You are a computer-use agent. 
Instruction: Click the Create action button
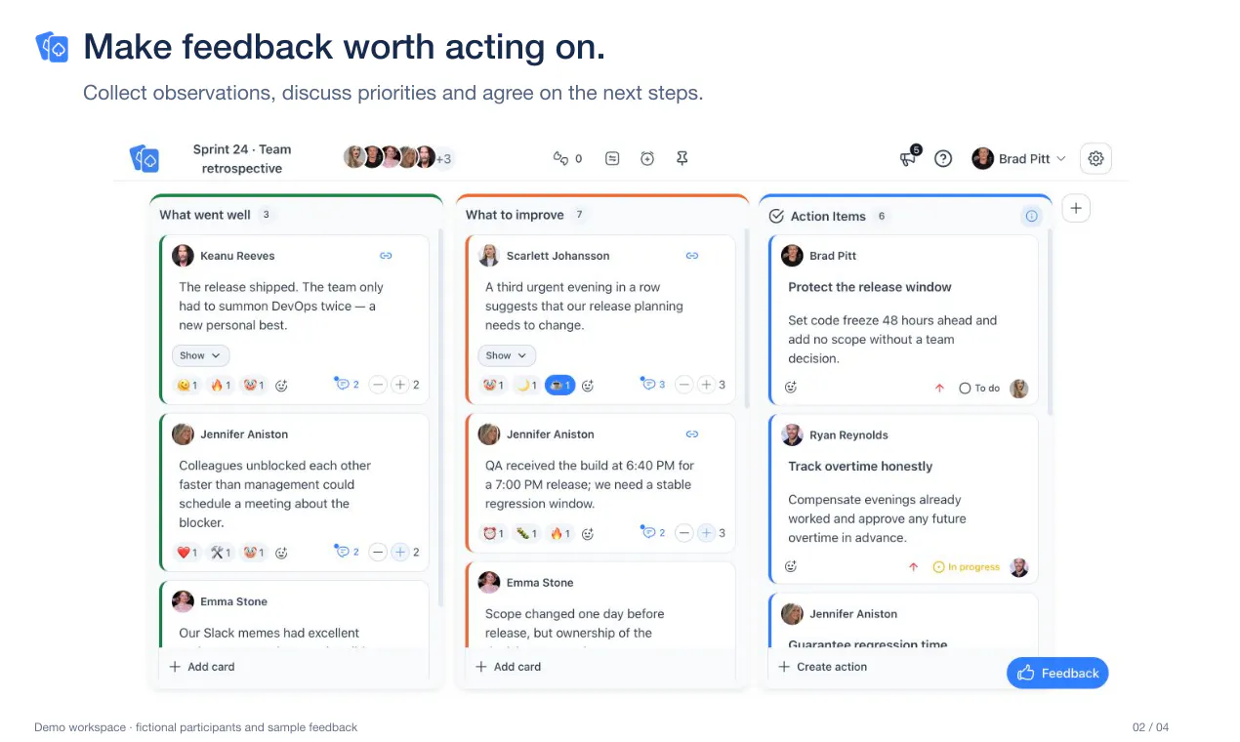click(823, 667)
